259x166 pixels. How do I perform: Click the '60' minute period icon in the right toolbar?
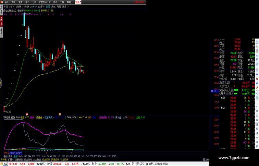(x=257, y=120)
